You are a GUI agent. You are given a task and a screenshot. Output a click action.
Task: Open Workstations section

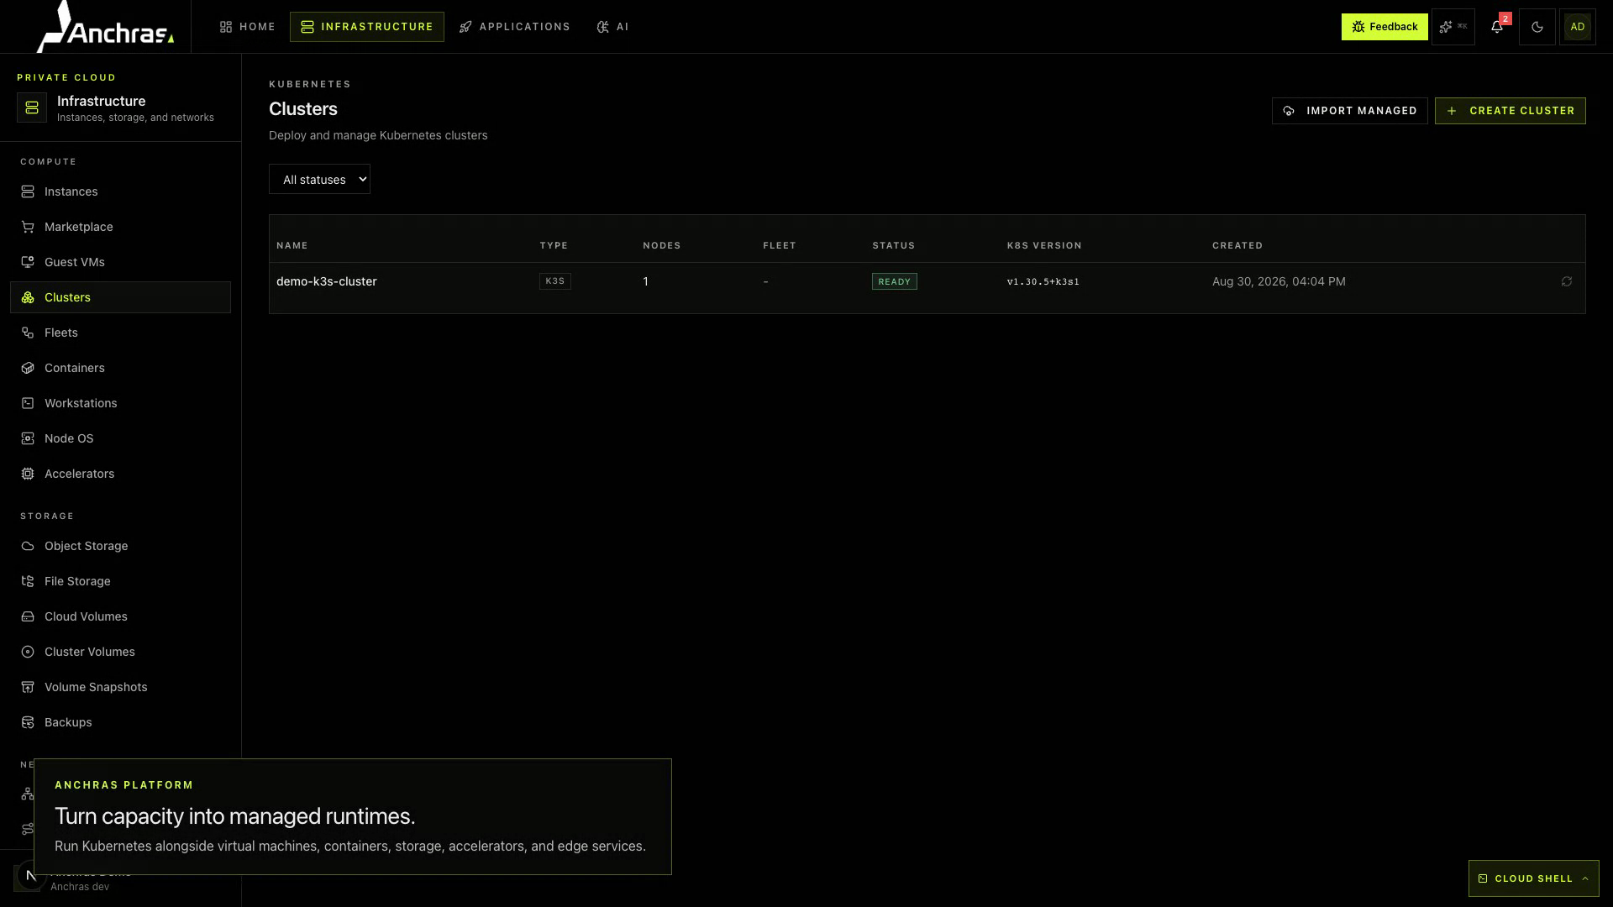tap(120, 403)
